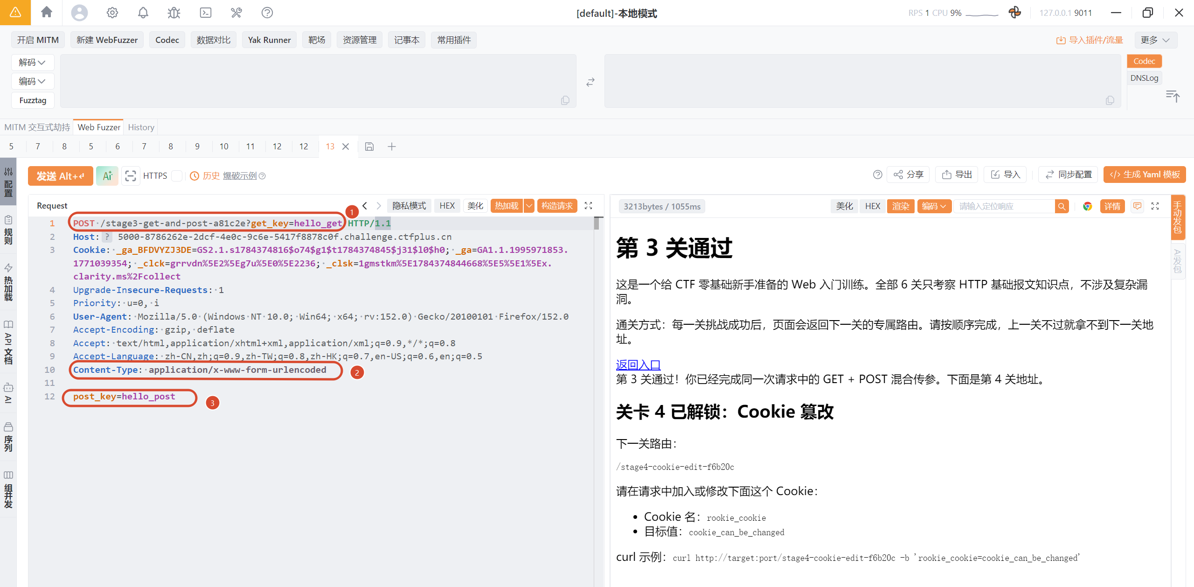
Task: Open the home icon in top bar
Action: tap(47, 13)
